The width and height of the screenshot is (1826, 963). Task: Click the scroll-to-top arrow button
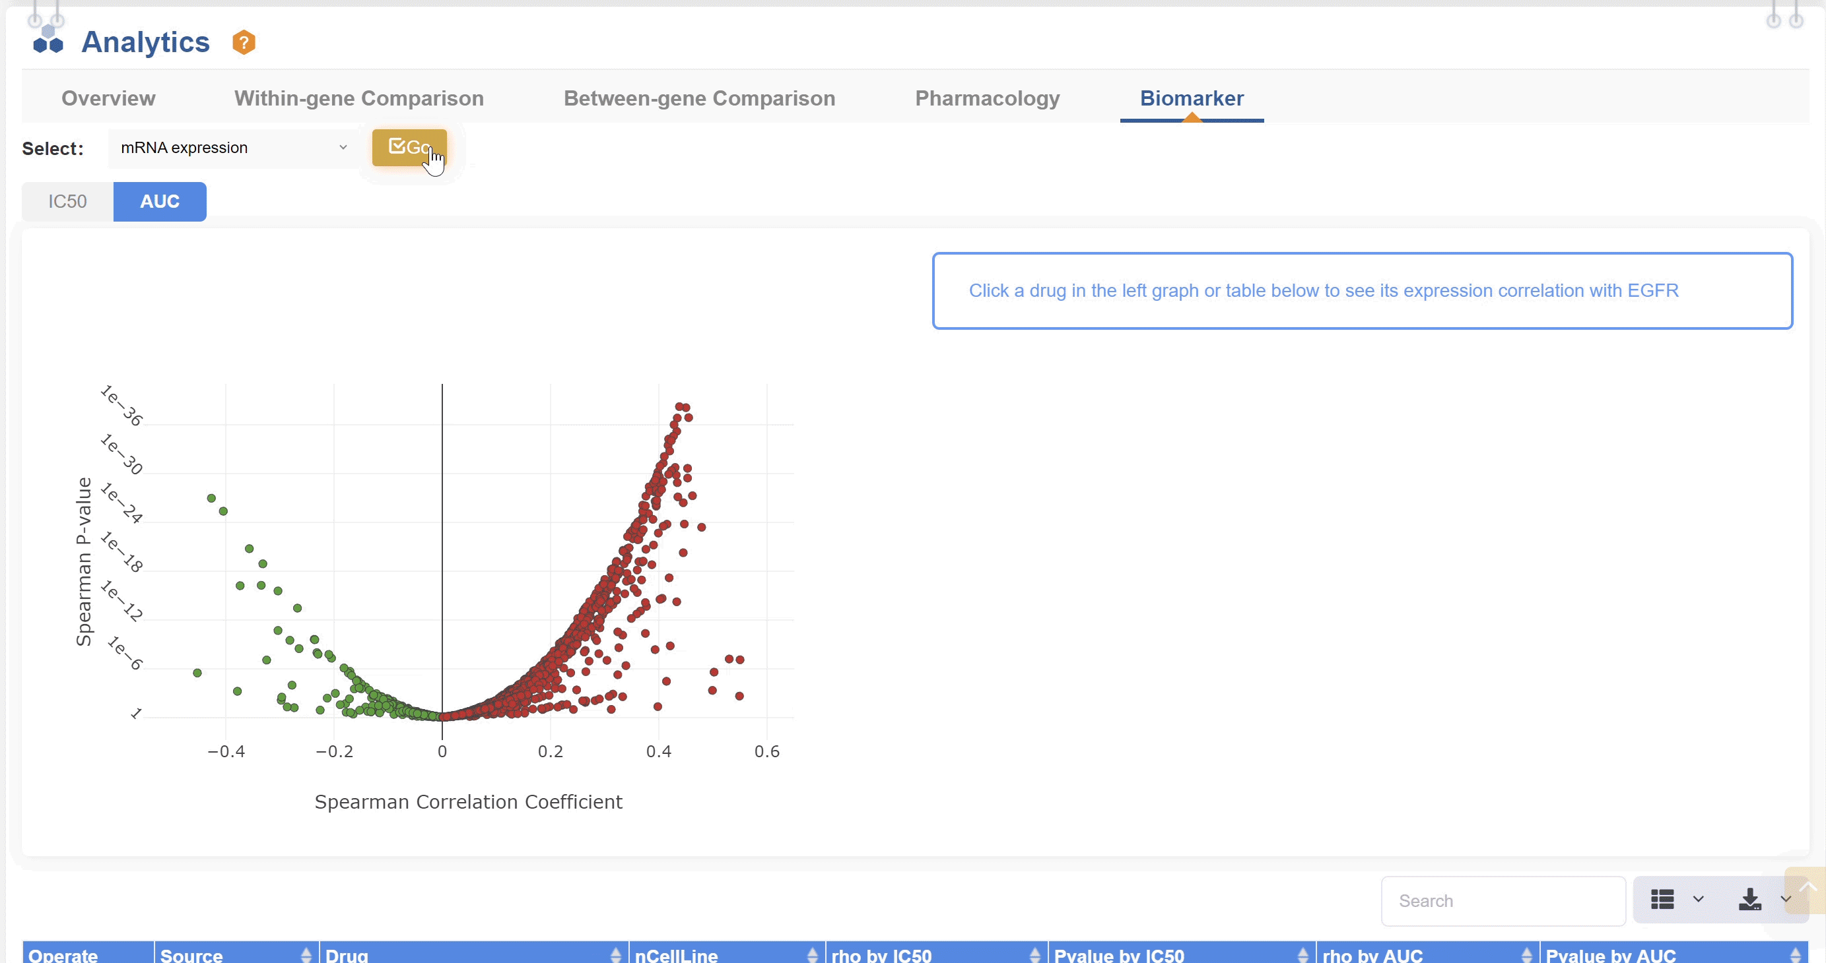(x=1807, y=888)
